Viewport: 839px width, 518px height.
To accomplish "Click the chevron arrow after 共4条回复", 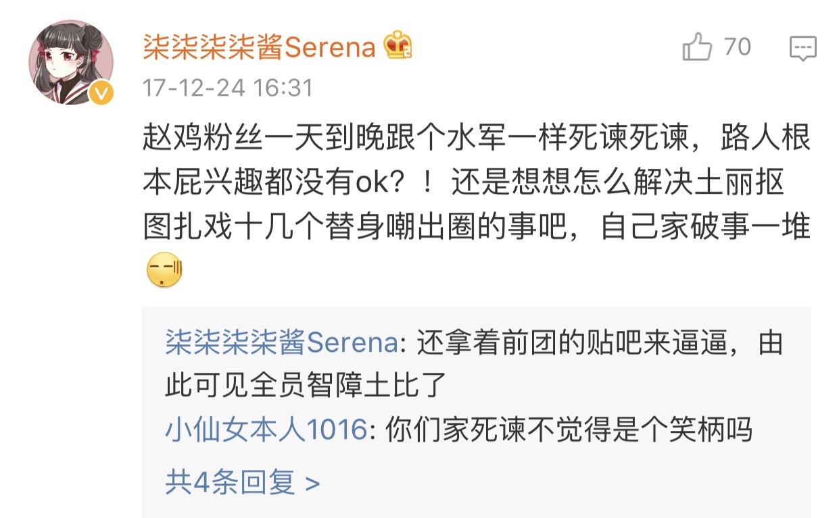I will tap(312, 484).
